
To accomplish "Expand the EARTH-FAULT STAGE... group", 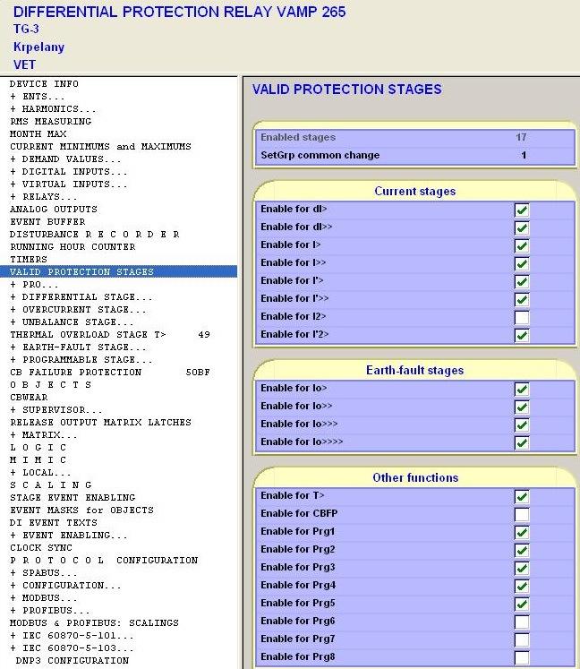I will coord(79,347).
